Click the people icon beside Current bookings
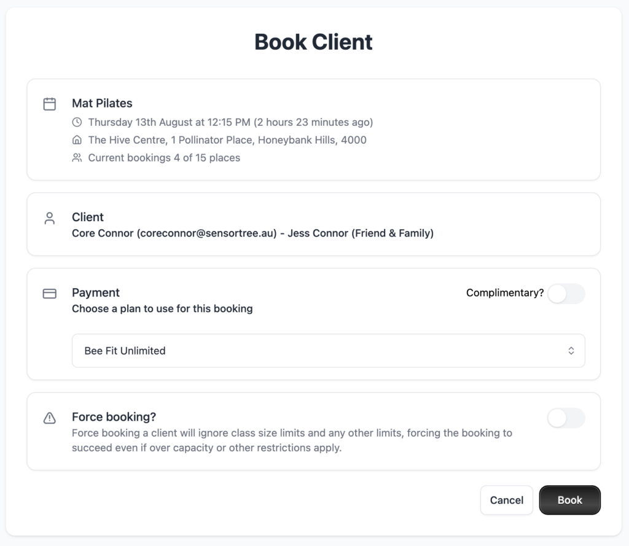This screenshot has width=629, height=546. coord(77,158)
